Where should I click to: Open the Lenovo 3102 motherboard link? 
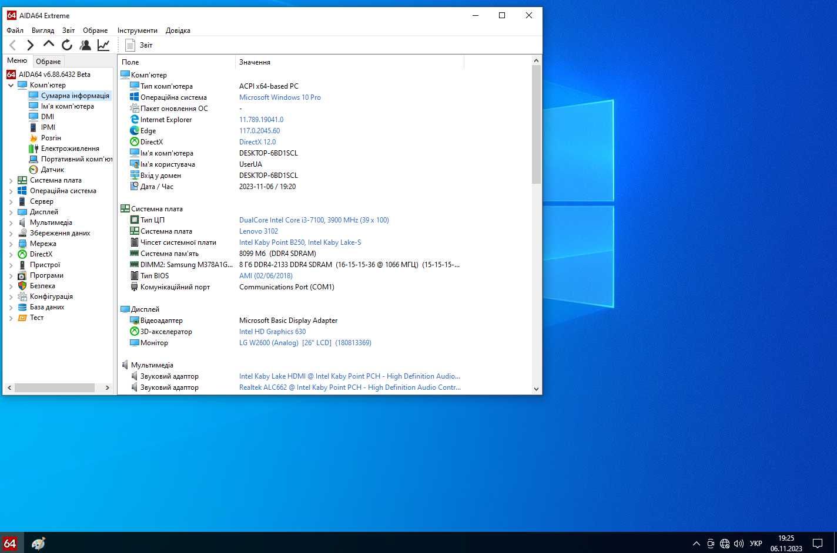[x=259, y=231]
